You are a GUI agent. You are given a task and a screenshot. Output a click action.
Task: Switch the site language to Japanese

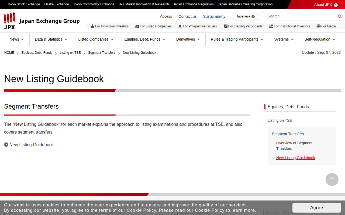(246, 16)
